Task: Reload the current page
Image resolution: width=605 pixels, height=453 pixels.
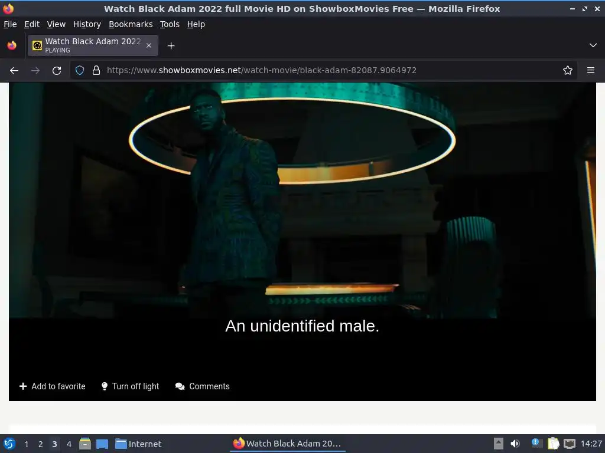Action: click(57, 71)
